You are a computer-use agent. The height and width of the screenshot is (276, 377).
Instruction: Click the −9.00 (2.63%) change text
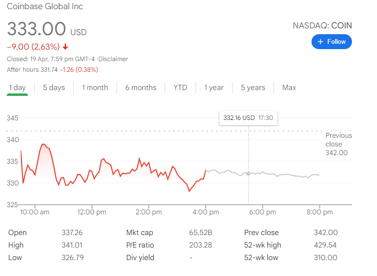coord(33,47)
